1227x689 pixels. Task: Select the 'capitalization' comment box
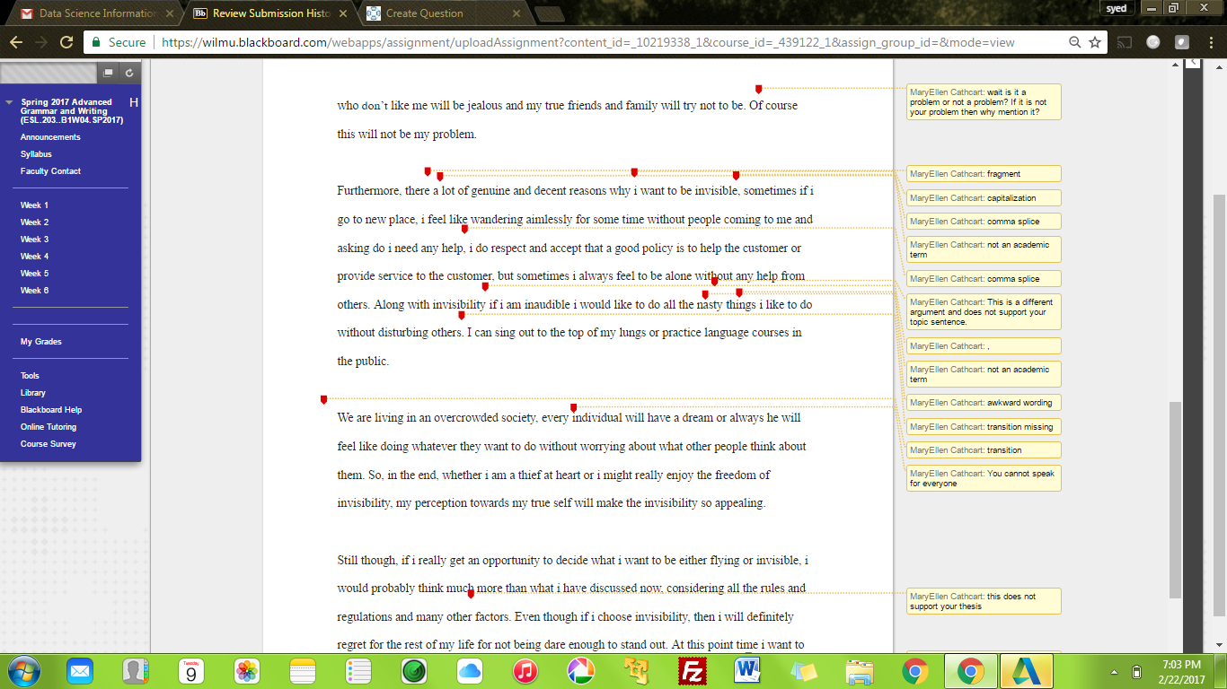coord(984,197)
